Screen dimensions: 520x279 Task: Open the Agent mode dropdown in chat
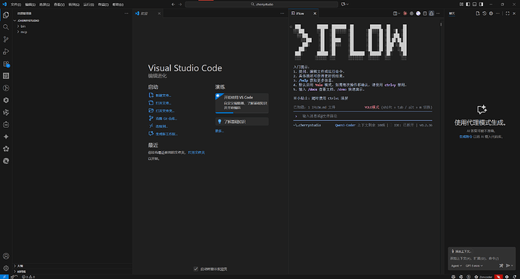click(x=457, y=265)
